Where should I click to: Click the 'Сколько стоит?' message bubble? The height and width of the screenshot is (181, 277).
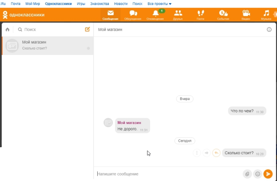(x=244, y=153)
